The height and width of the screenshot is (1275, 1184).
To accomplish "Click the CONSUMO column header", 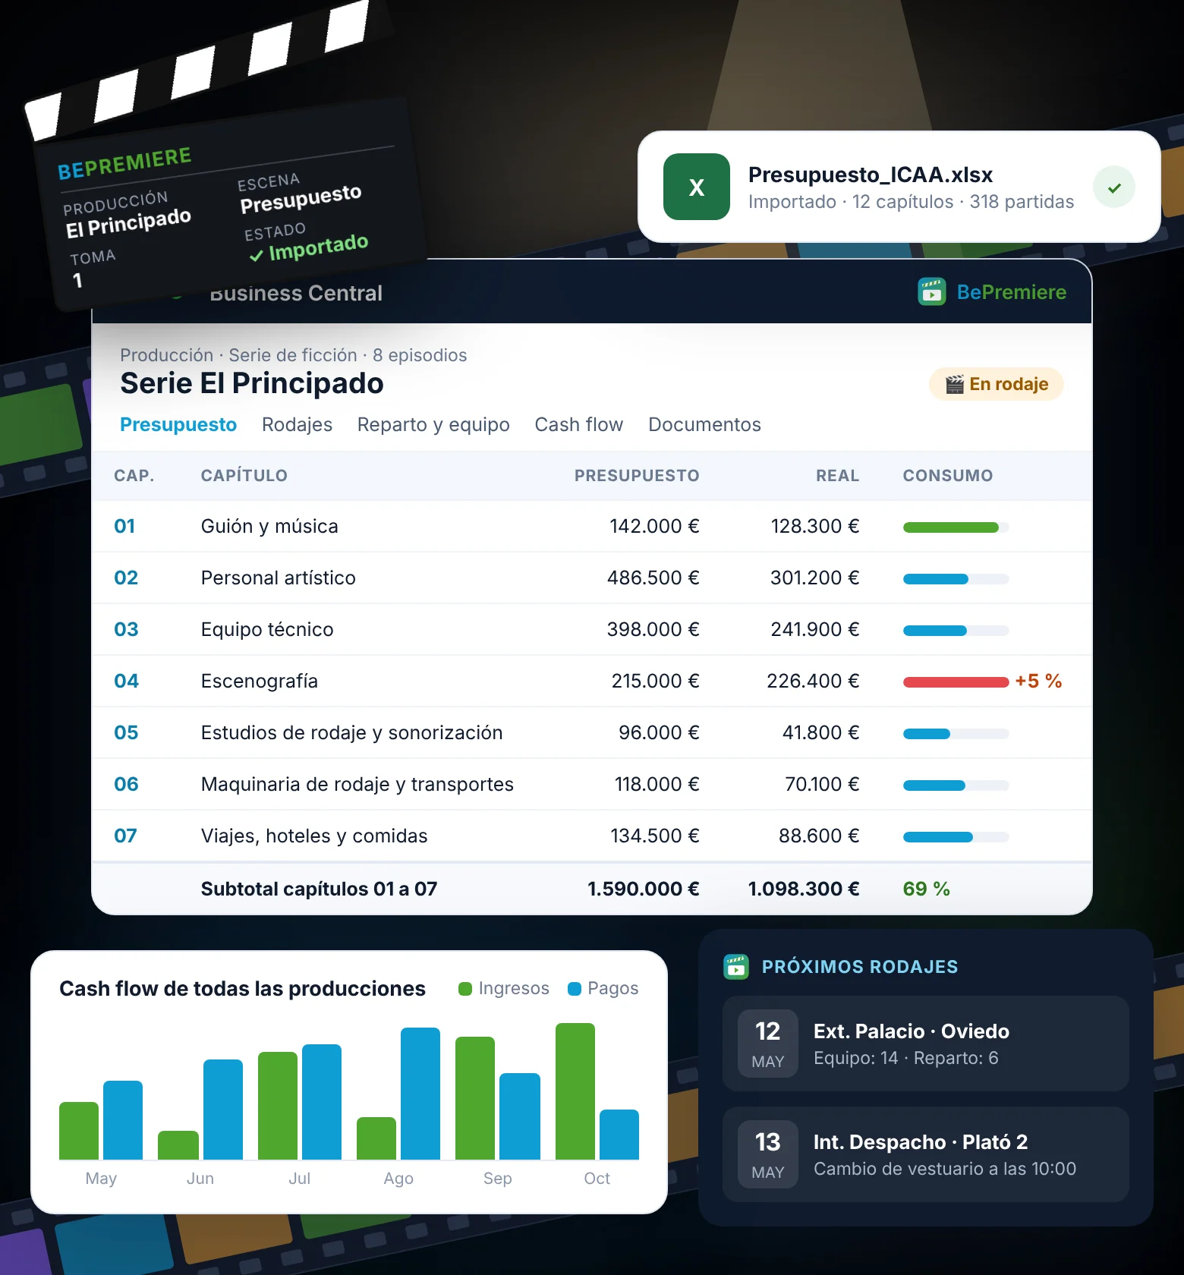I will pos(948,476).
